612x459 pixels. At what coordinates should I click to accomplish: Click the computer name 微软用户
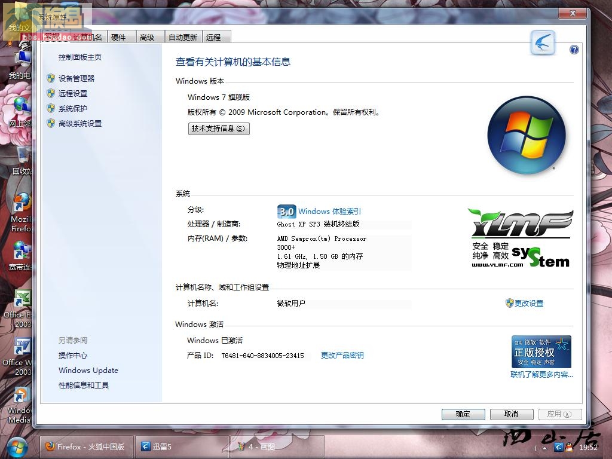291,303
